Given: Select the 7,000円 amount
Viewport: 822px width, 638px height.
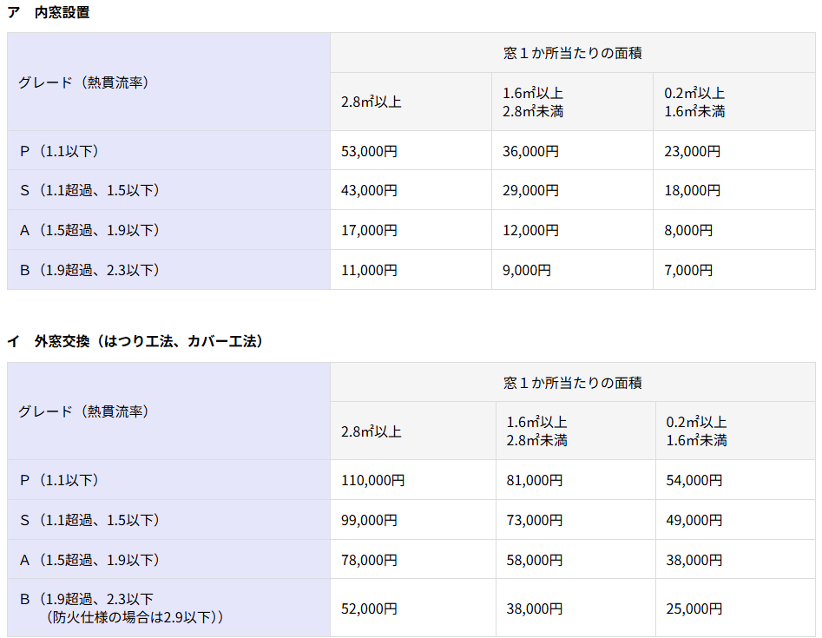Looking at the screenshot, I should [x=688, y=270].
